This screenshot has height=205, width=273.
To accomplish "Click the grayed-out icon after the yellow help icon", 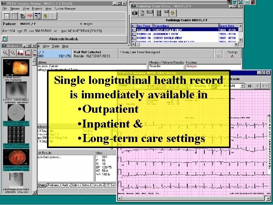I will tap(53, 16).
